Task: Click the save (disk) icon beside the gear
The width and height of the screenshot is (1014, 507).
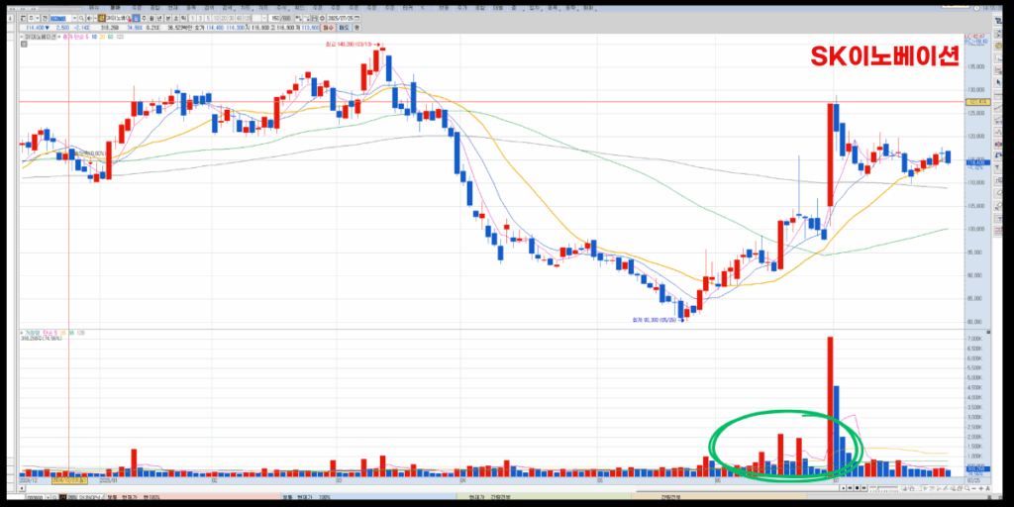Action: [x=314, y=18]
